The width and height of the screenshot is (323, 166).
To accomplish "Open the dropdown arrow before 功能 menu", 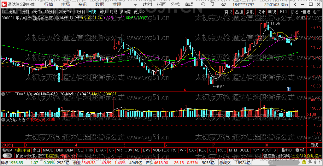I will [135, 4].
